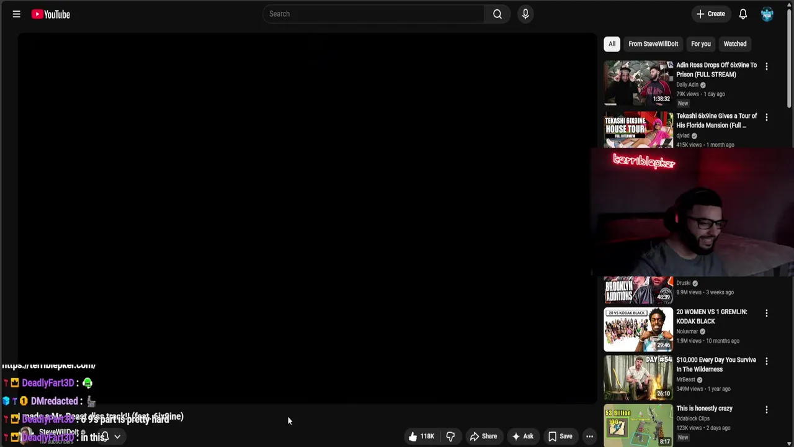Focus the YouTube search field
This screenshot has width=794, height=447.
point(373,14)
